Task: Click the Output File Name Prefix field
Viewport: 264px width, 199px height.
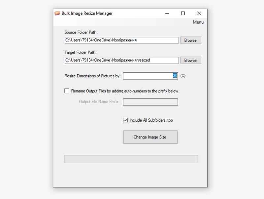Action: pyautogui.click(x=150, y=102)
